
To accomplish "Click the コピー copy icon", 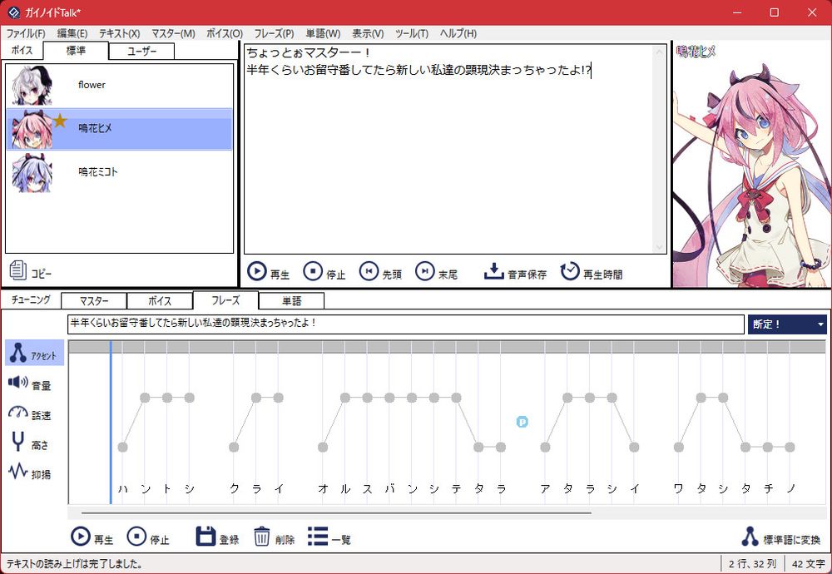I will [17, 270].
